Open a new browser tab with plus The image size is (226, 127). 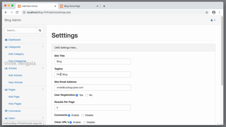[104, 6]
